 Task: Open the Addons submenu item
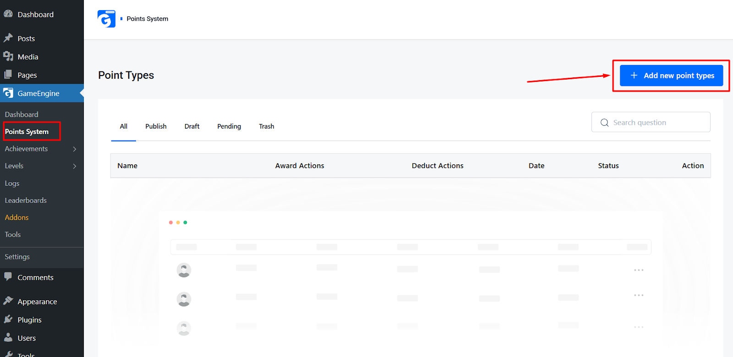point(16,217)
